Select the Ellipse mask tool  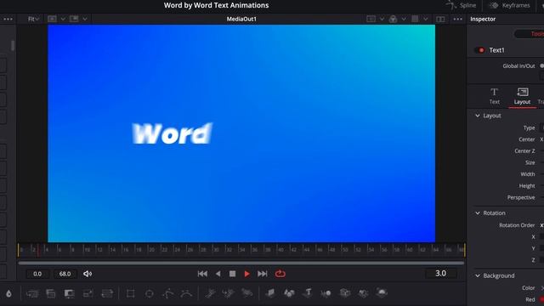150,293
